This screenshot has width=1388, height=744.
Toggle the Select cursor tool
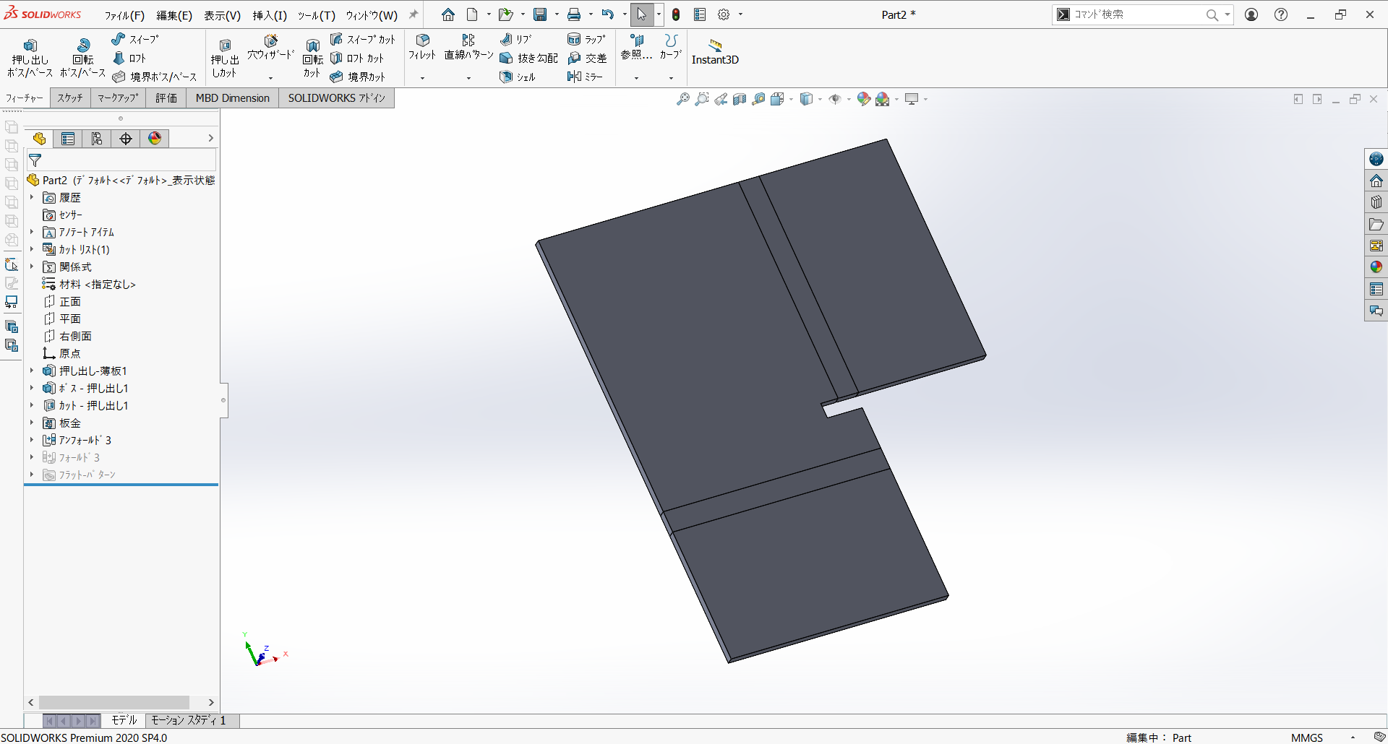click(x=641, y=14)
